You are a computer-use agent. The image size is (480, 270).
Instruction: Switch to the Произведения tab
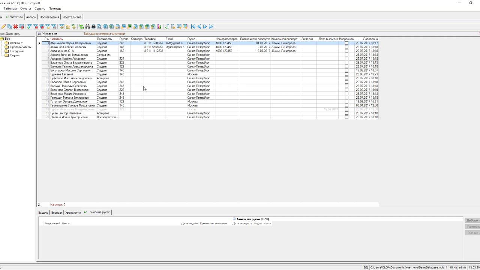[49, 17]
